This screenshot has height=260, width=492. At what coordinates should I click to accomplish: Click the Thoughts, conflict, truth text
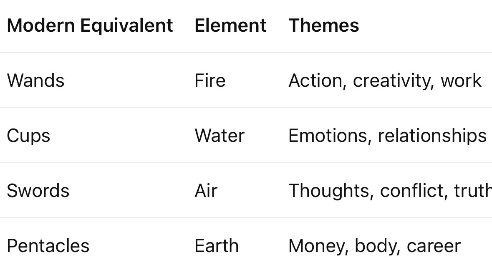(x=390, y=191)
